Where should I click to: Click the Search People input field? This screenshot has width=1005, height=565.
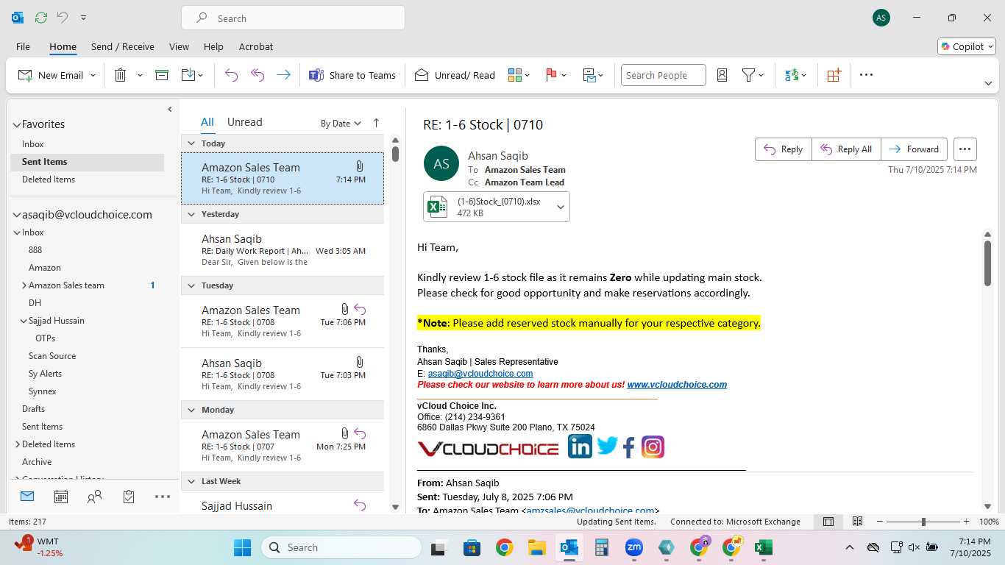tap(664, 75)
